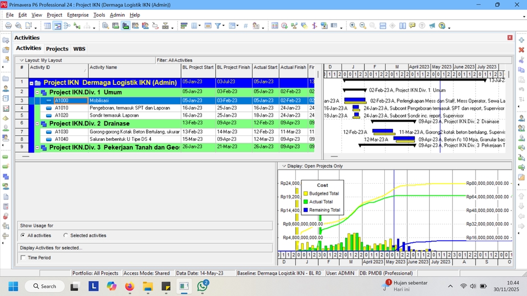527x296 pixels.
Task: Open the Layout: My Layout dropdown
Action: 21,60
